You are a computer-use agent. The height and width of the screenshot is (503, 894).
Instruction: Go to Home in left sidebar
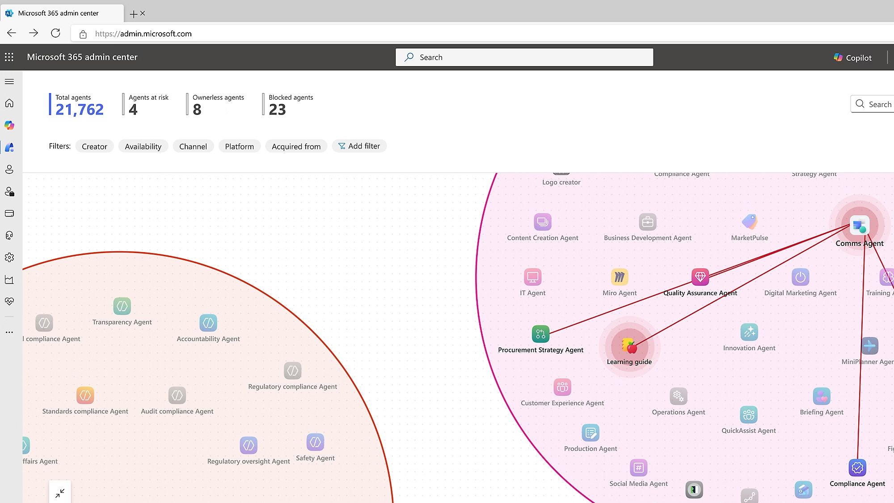tap(9, 103)
